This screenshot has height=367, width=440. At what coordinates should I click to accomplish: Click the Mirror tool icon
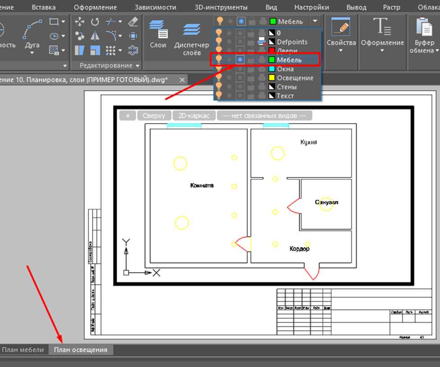pyautogui.click(x=95, y=36)
